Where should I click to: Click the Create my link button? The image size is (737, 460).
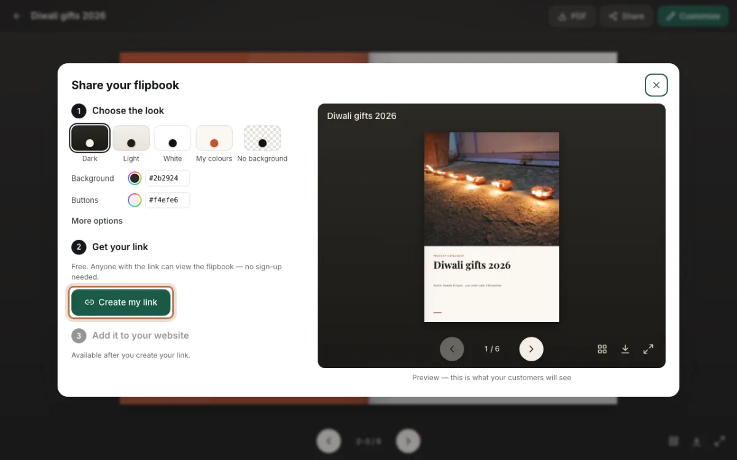pos(121,302)
